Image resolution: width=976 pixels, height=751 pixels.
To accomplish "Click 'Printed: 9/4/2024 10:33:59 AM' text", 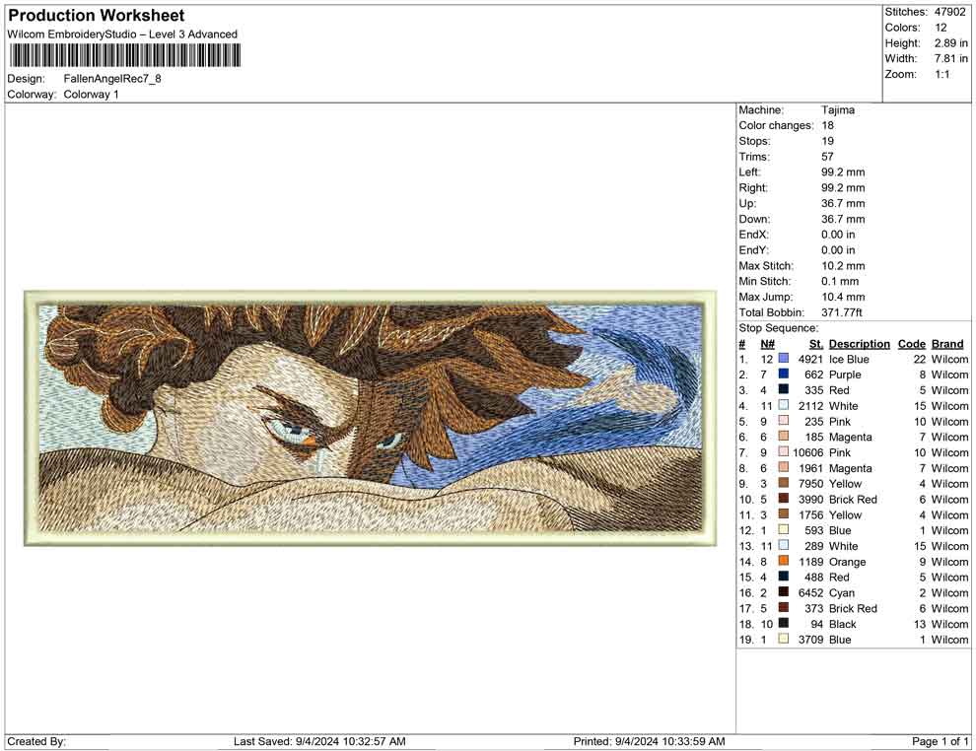I will [x=650, y=741].
